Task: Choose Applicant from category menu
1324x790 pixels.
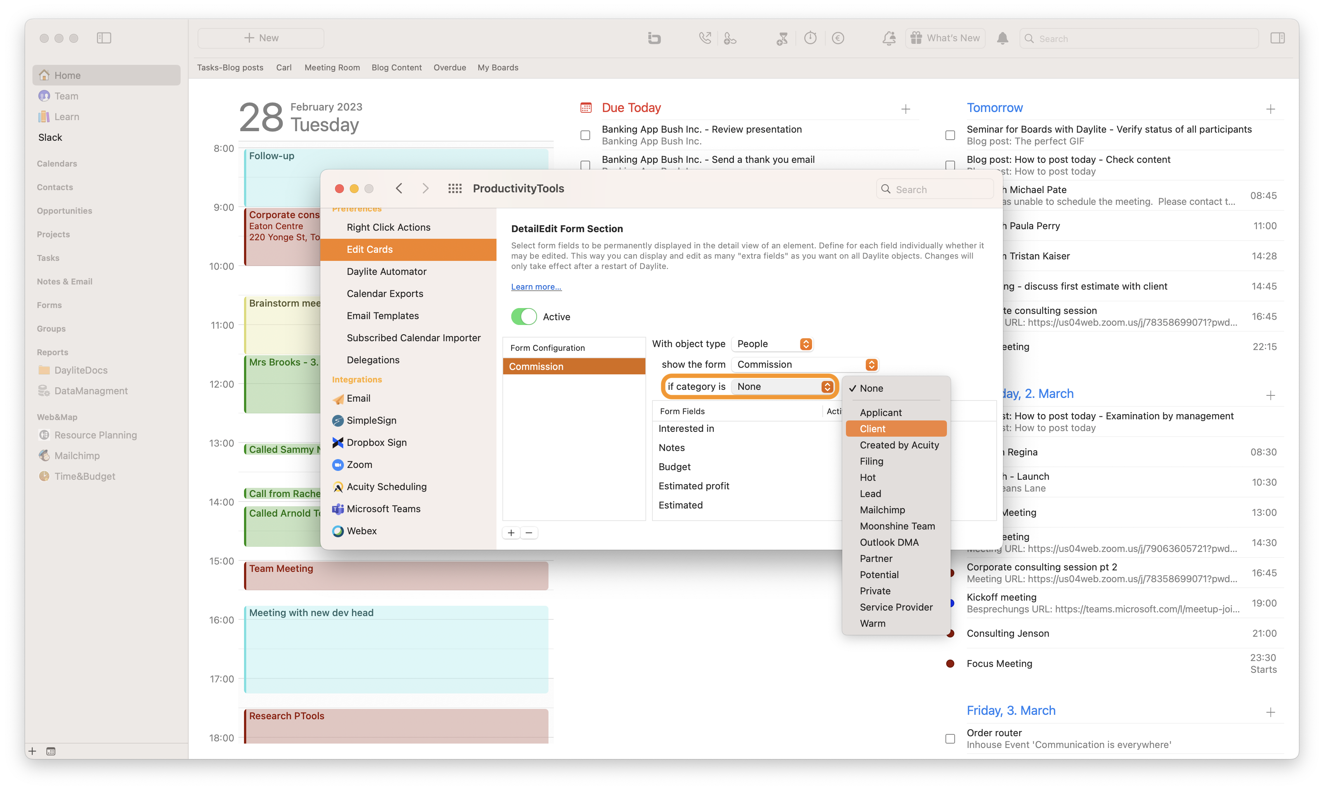Action: point(896,413)
